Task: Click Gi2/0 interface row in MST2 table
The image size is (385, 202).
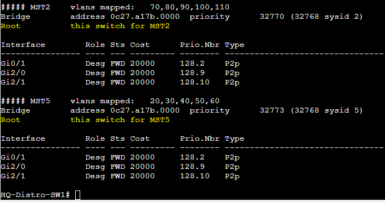Action: point(121,73)
